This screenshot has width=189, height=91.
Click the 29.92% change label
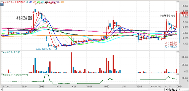185,15
